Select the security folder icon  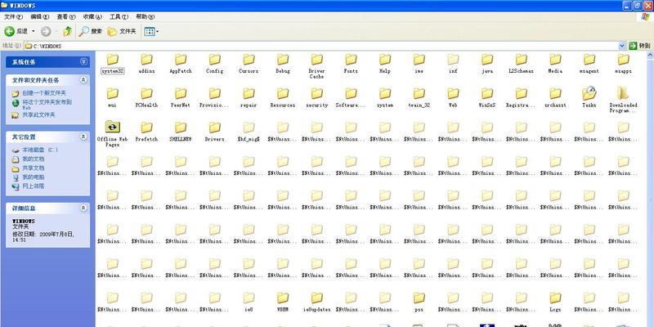(317, 93)
